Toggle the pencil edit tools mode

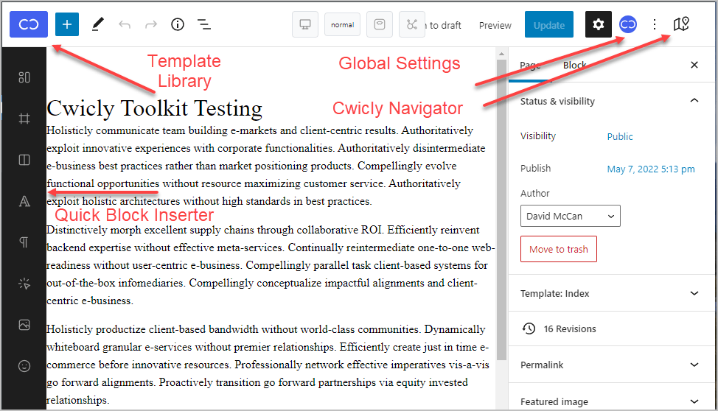97,24
